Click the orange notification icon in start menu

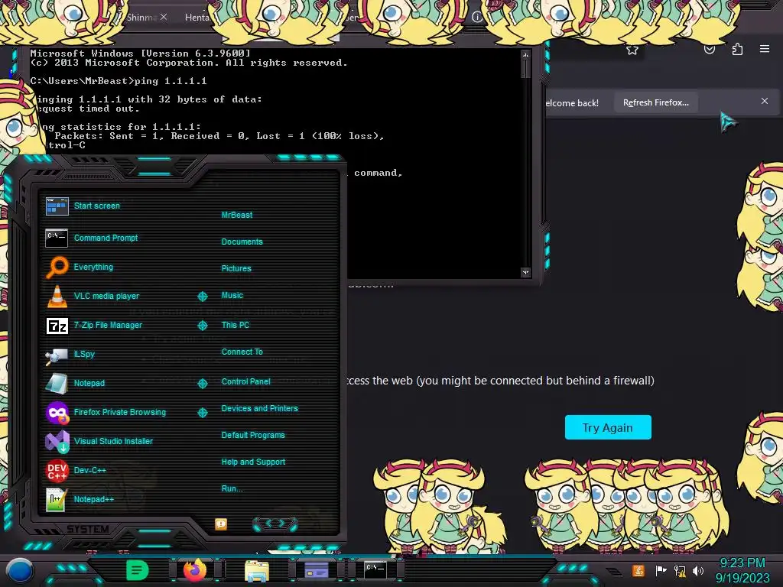[x=221, y=524]
